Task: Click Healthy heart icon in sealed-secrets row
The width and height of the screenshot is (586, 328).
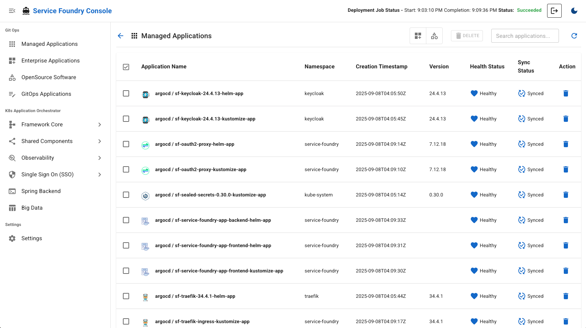Action: pos(474,195)
